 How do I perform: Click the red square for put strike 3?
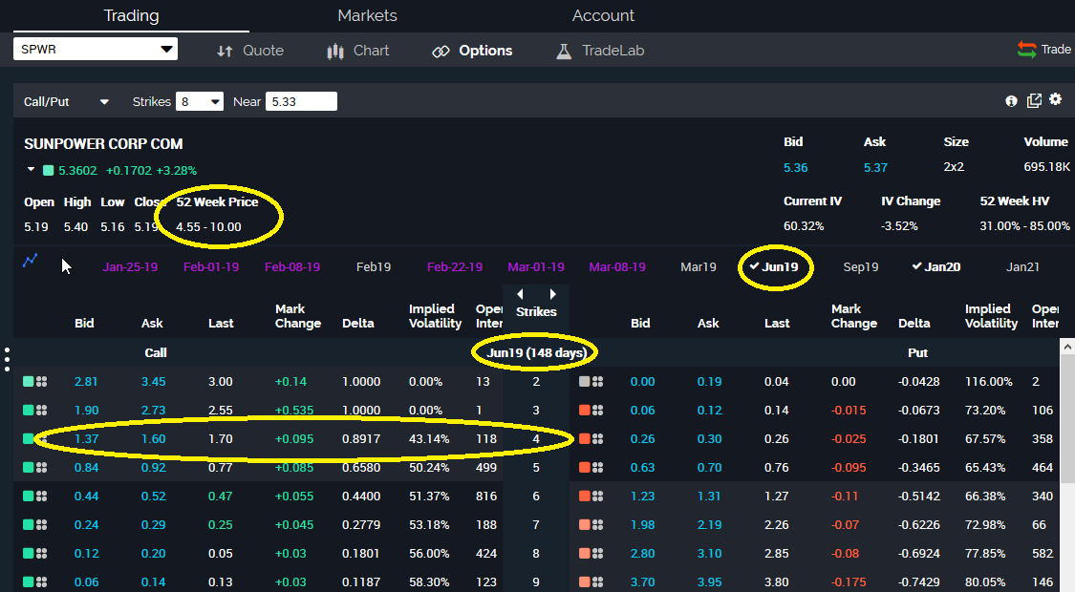(584, 411)
